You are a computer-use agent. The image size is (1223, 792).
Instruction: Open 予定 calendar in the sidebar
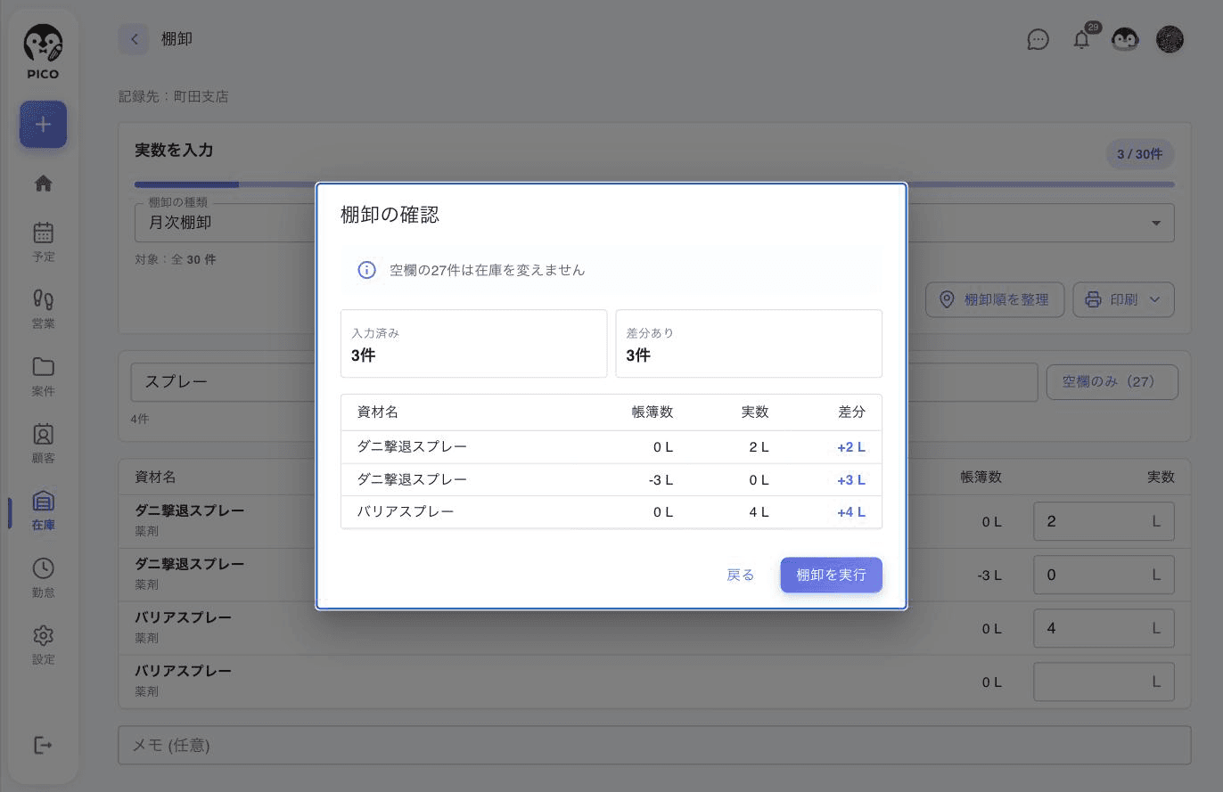point(43,242)
